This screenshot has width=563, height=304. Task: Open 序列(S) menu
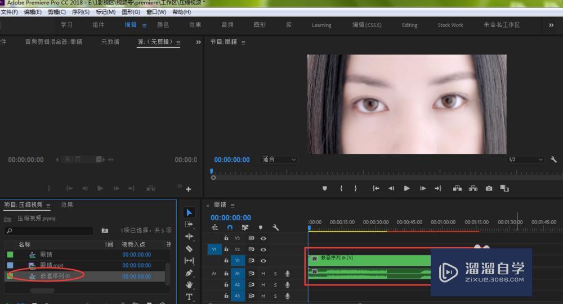click(x=81, y=12)
